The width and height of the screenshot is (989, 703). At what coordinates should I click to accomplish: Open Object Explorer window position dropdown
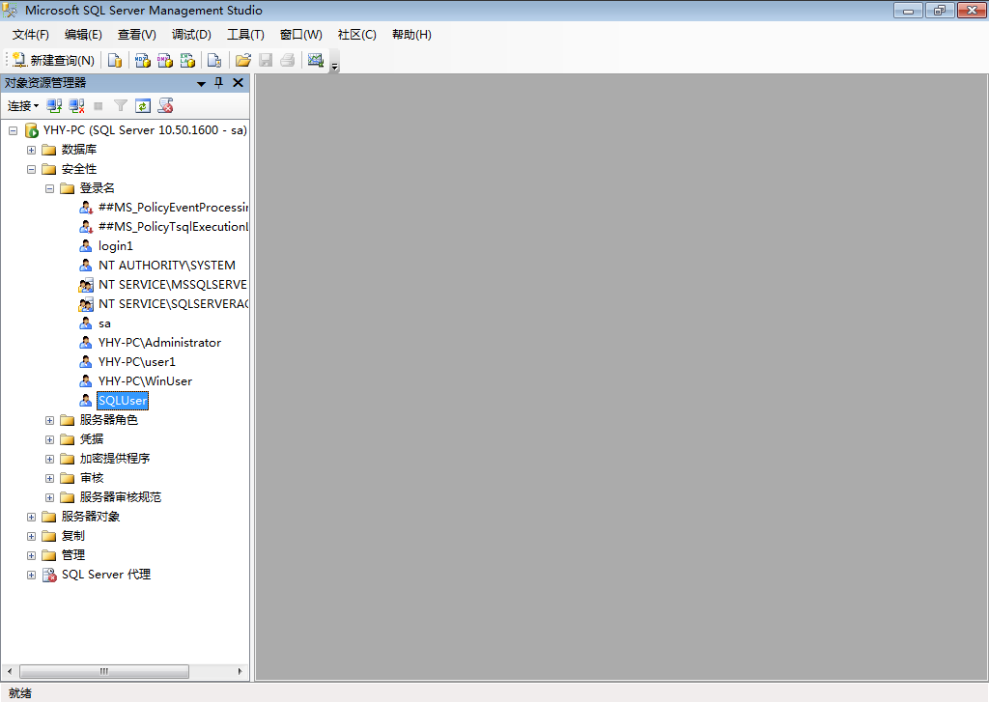click(x=201, y=83)
